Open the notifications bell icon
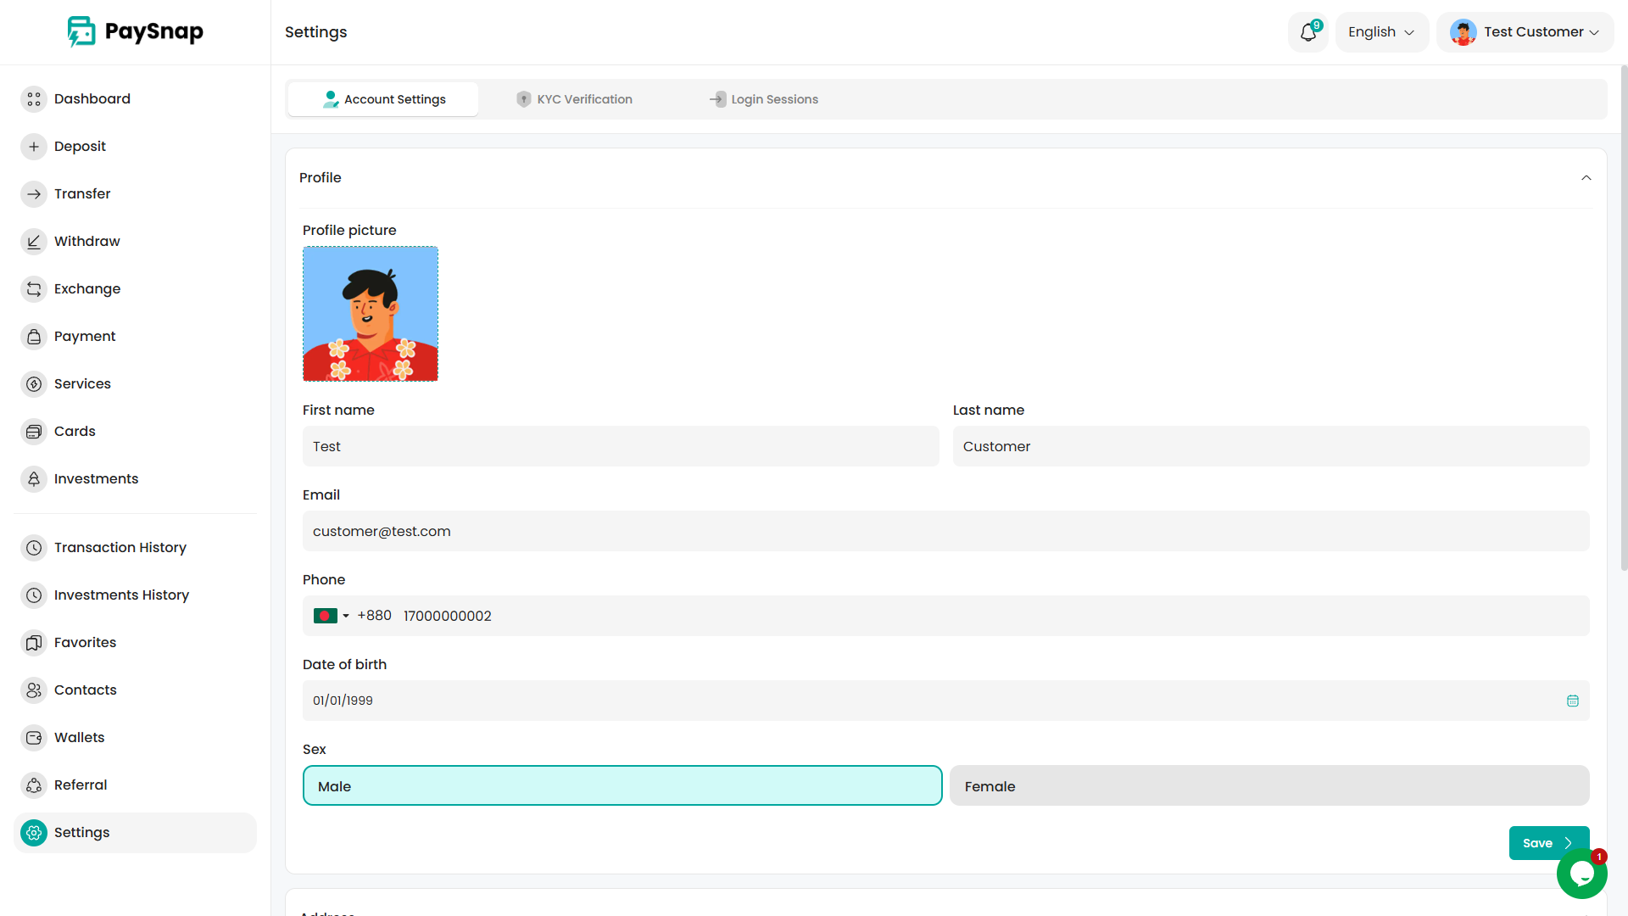1628x916 pixels. [1307, 32]
